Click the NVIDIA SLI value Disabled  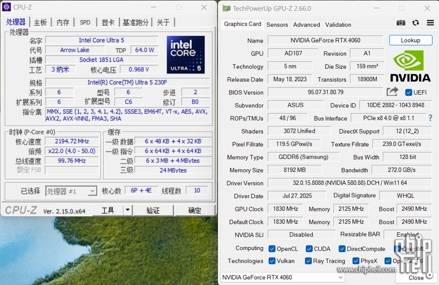tap(301, 234)
